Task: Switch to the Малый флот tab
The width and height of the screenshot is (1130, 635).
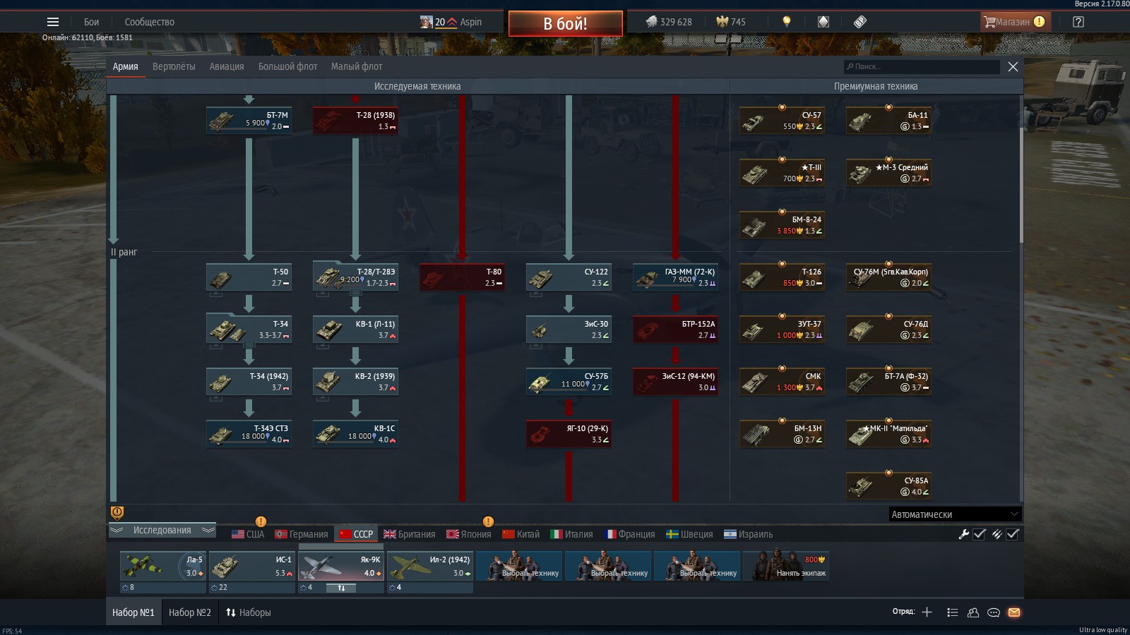Action: click(x=357, y=66)
